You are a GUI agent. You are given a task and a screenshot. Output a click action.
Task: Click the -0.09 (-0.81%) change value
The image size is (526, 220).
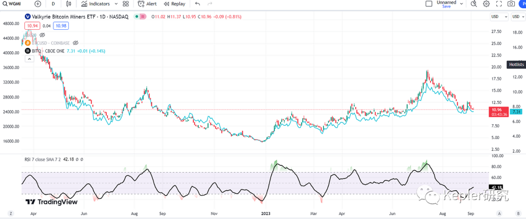point(227,17)
